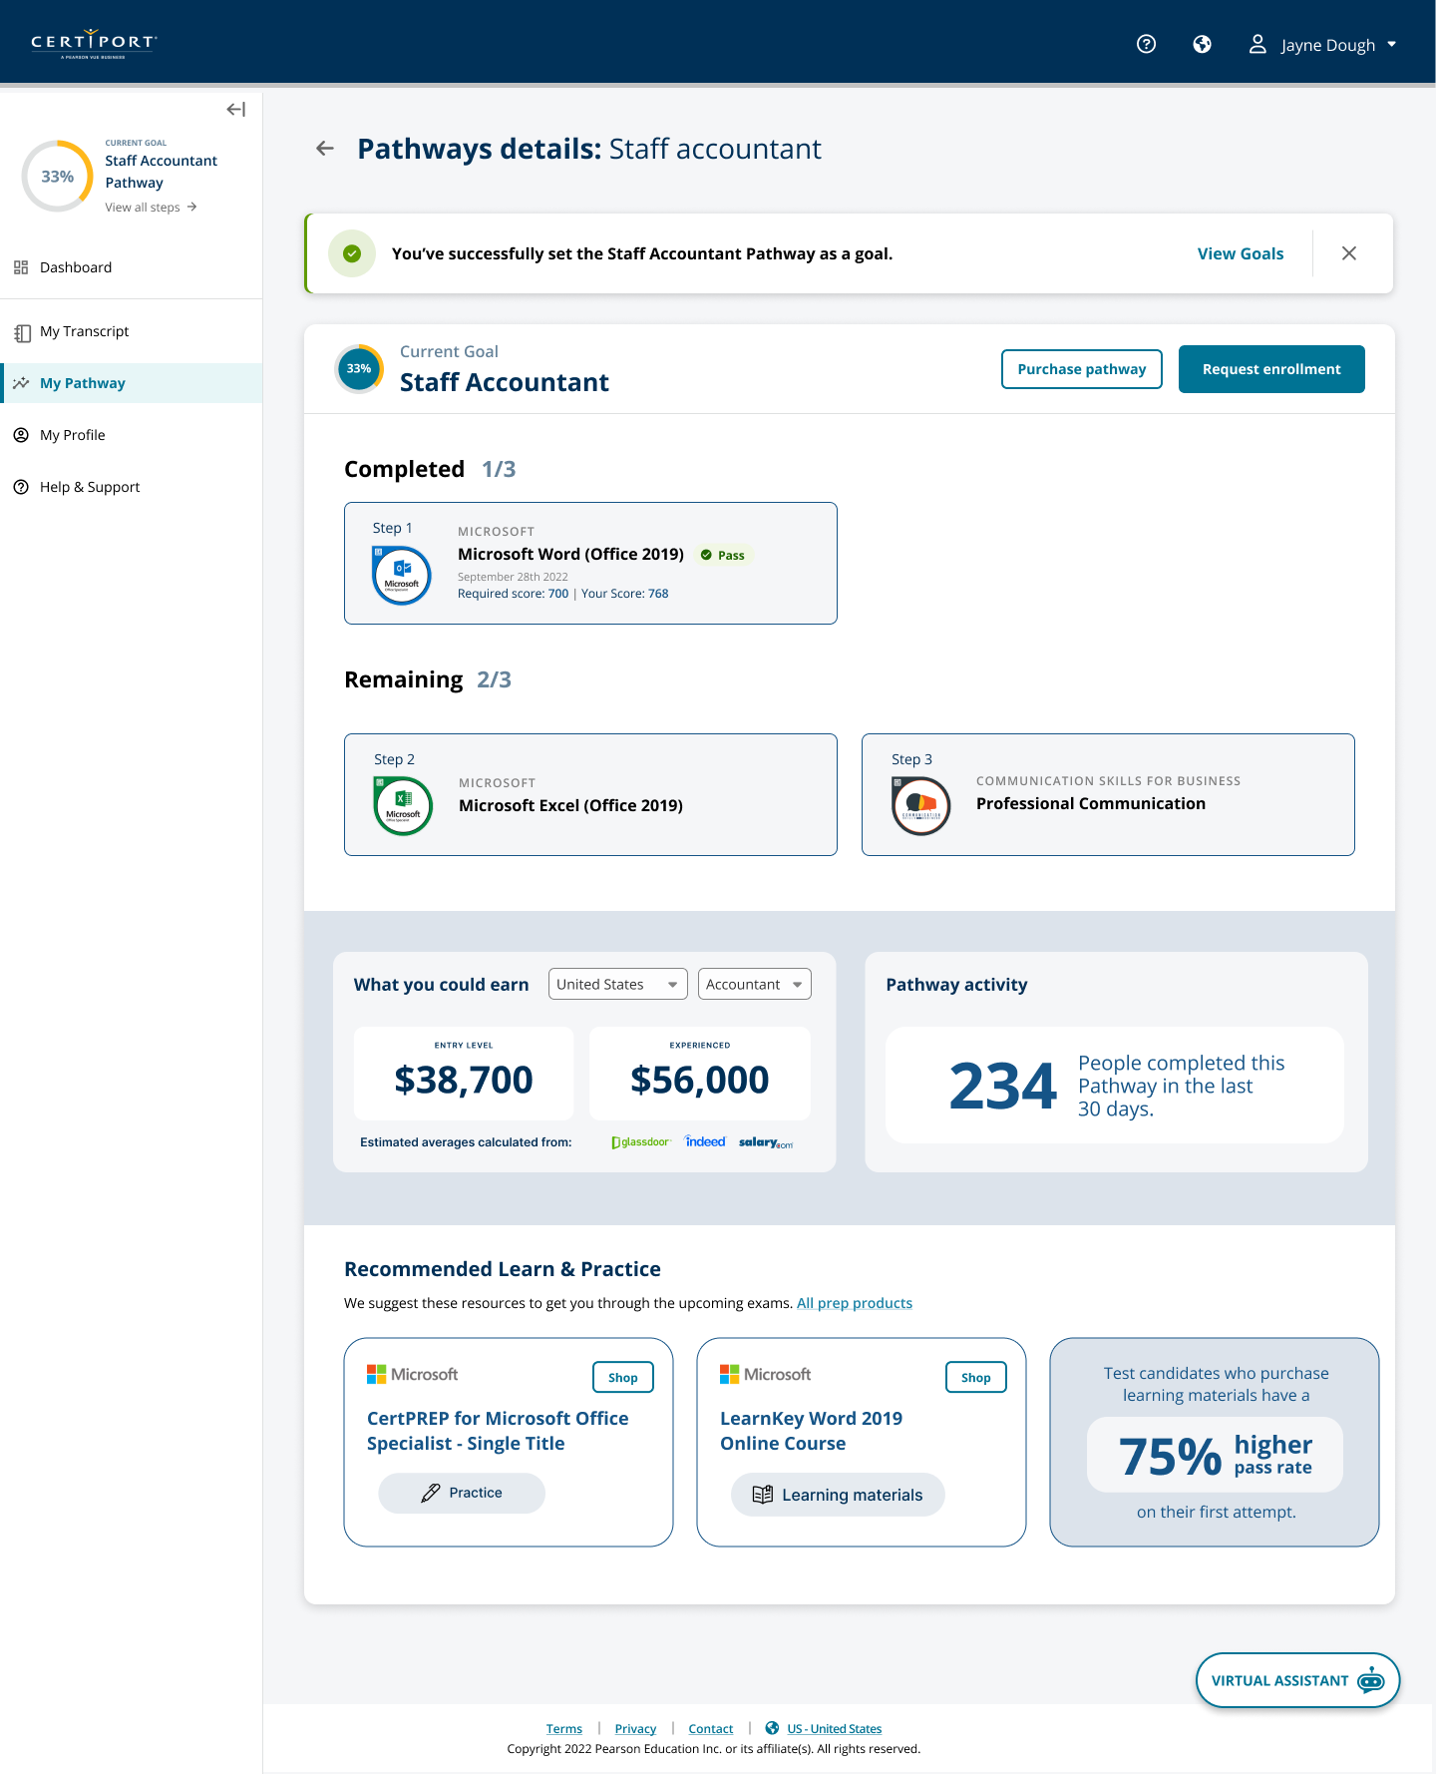Click the US - United States region link
The width and height of the screenshot is (1436, 1774).
pos(835,1729)
